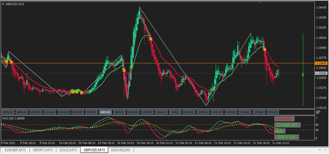Open the [DAX40],M5 chart tab
This screenshot has width=329, height=154.
(121, 150)
